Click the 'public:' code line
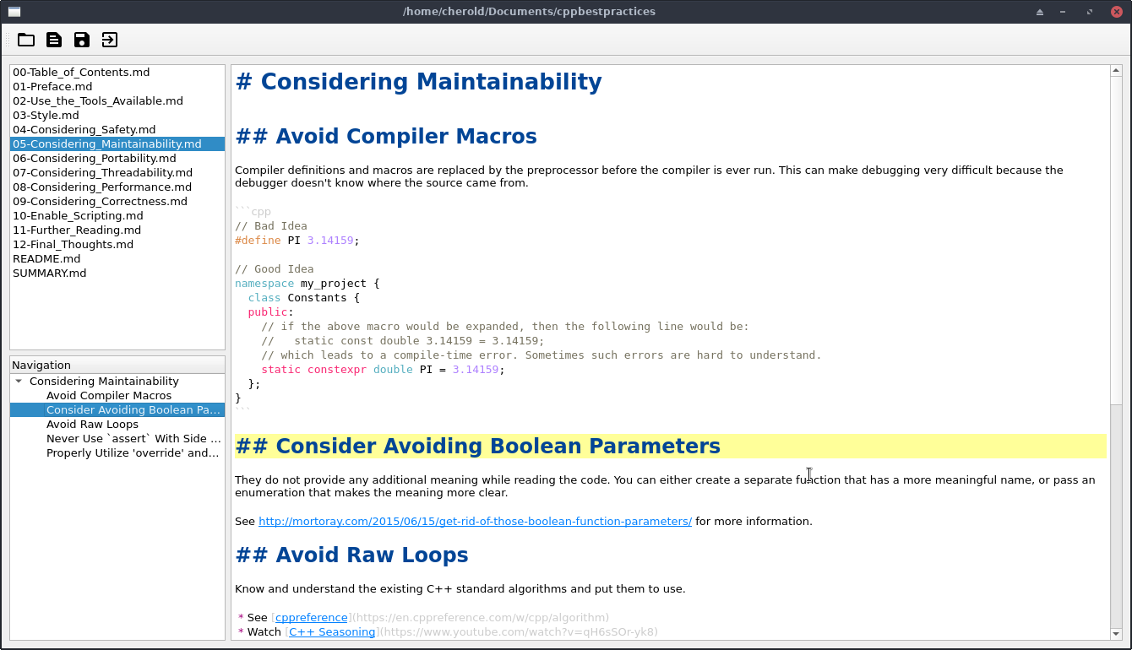This screenshot has height=650, width=1132. click(x=271, y=312)
